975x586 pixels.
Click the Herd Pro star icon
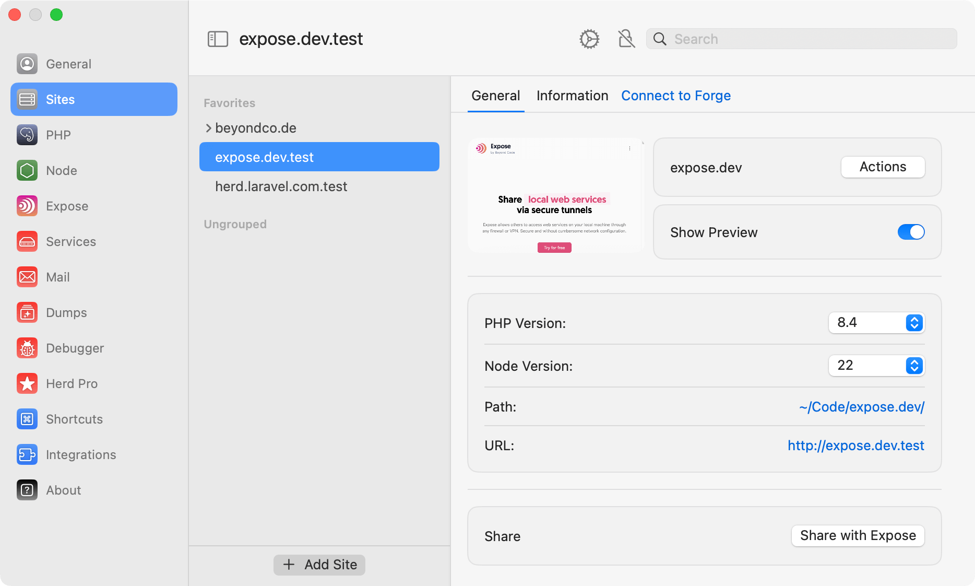pos(27,383)
